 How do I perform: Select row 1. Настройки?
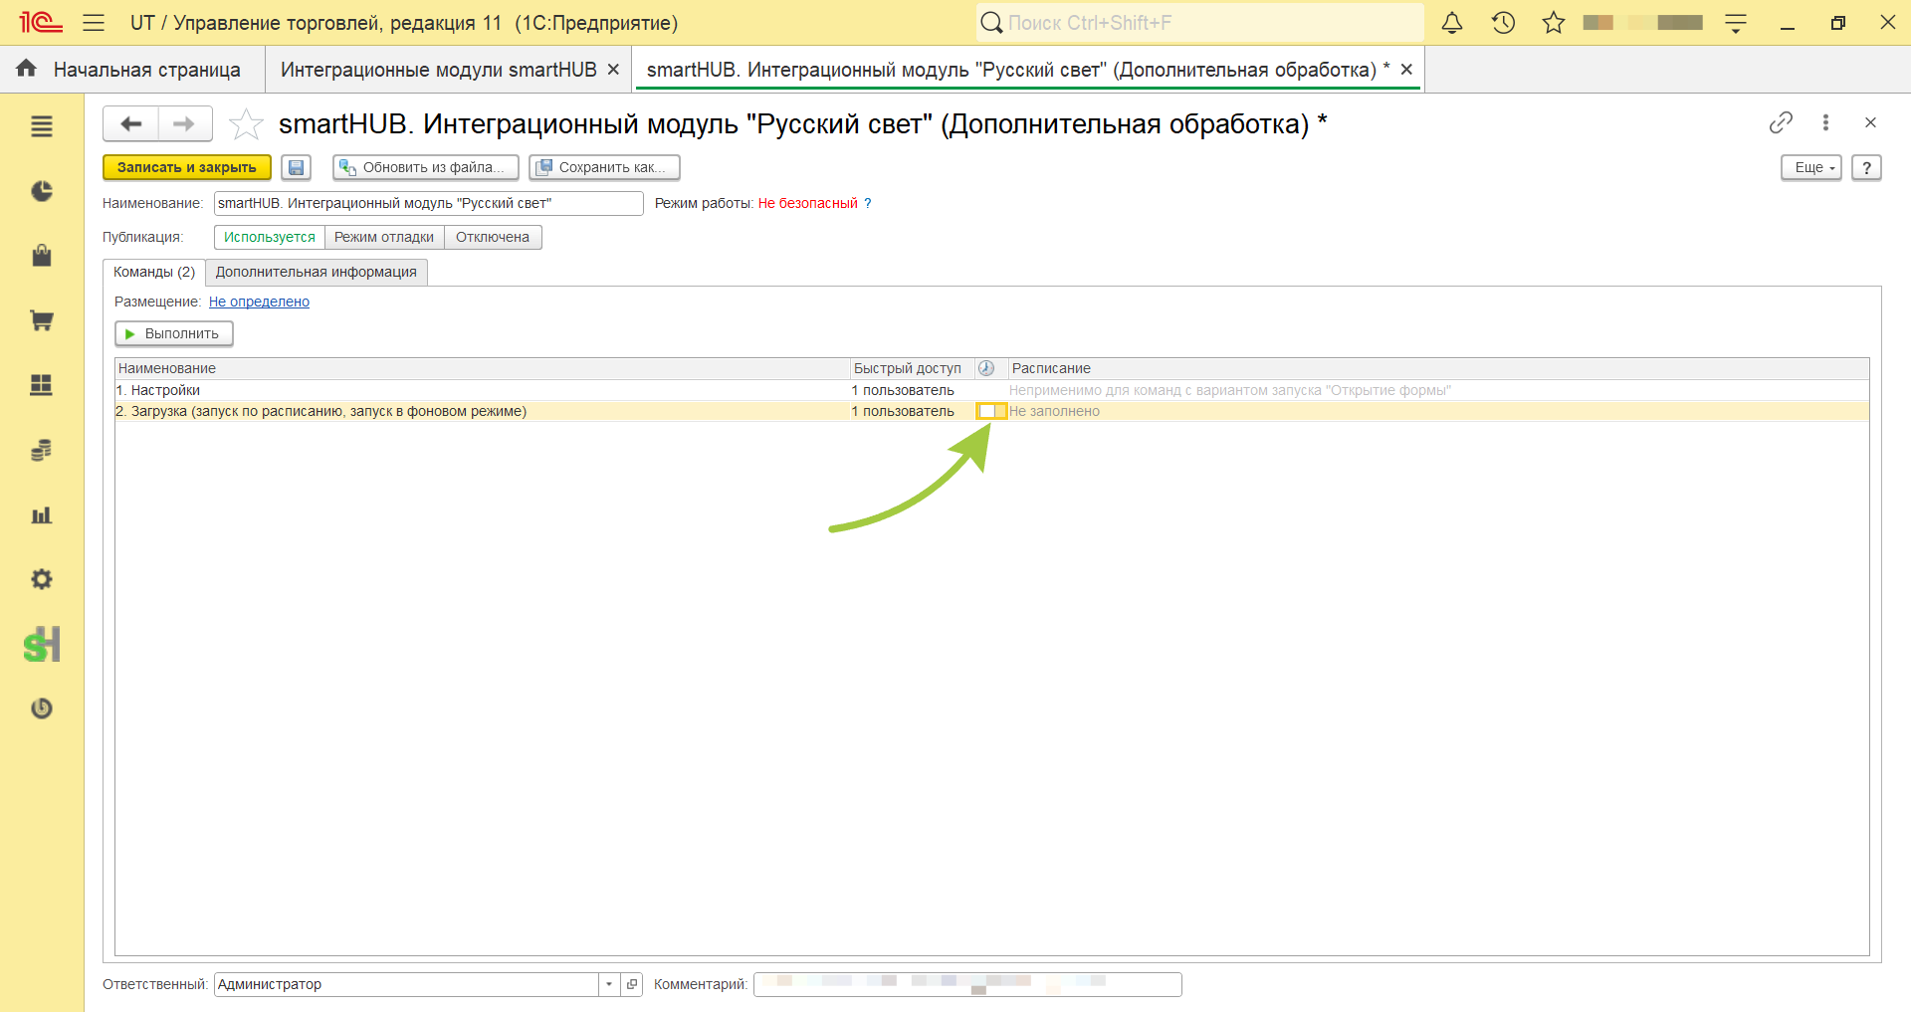pos(991,390)
